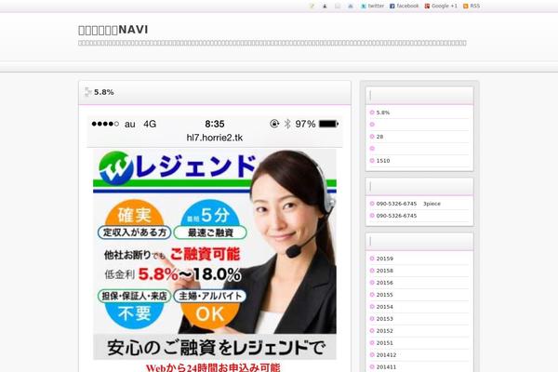Open the 20153 archive link
Viewport: 558px width, 372px height.
pos(385,319)
